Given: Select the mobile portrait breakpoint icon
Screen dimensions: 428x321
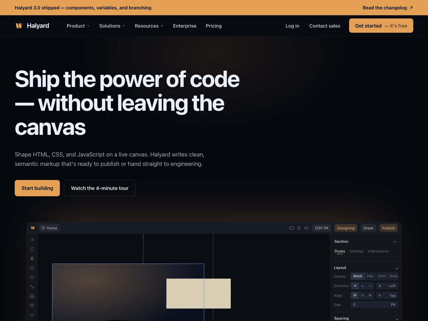Looking at the screenshot, I should click(x=299, y=228).
